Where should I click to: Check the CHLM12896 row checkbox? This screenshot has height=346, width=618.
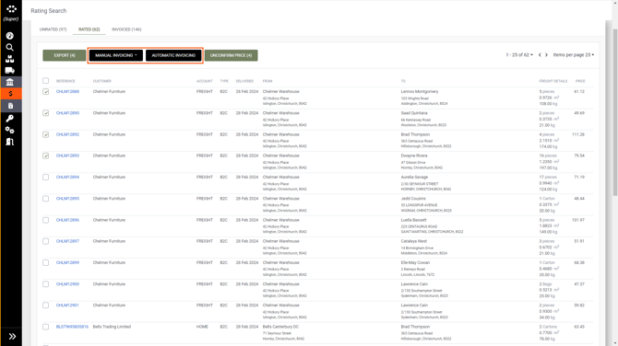46,220
